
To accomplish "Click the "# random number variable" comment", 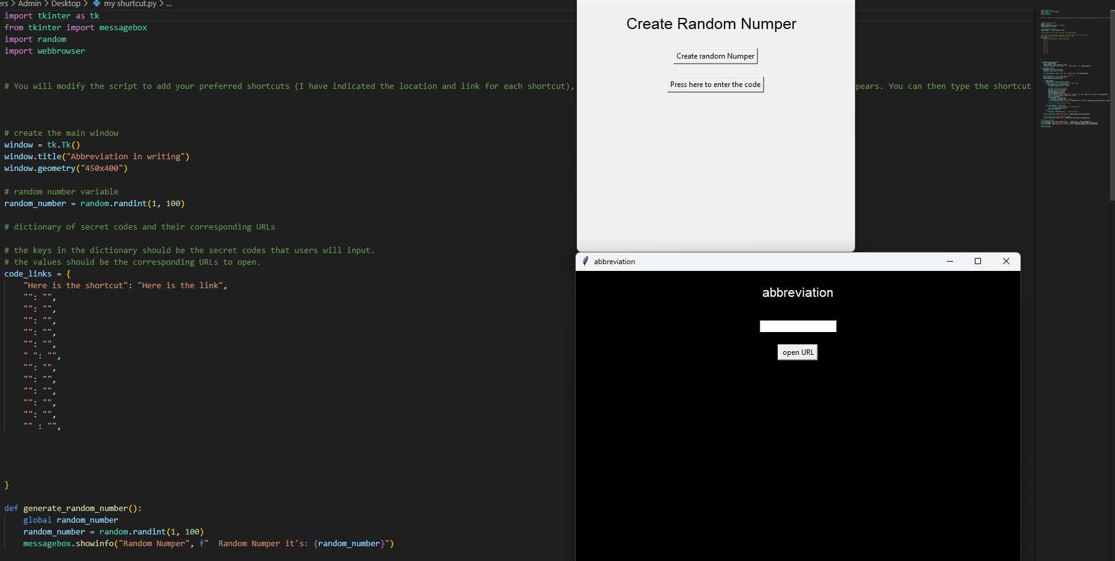I will click(61, 192).
